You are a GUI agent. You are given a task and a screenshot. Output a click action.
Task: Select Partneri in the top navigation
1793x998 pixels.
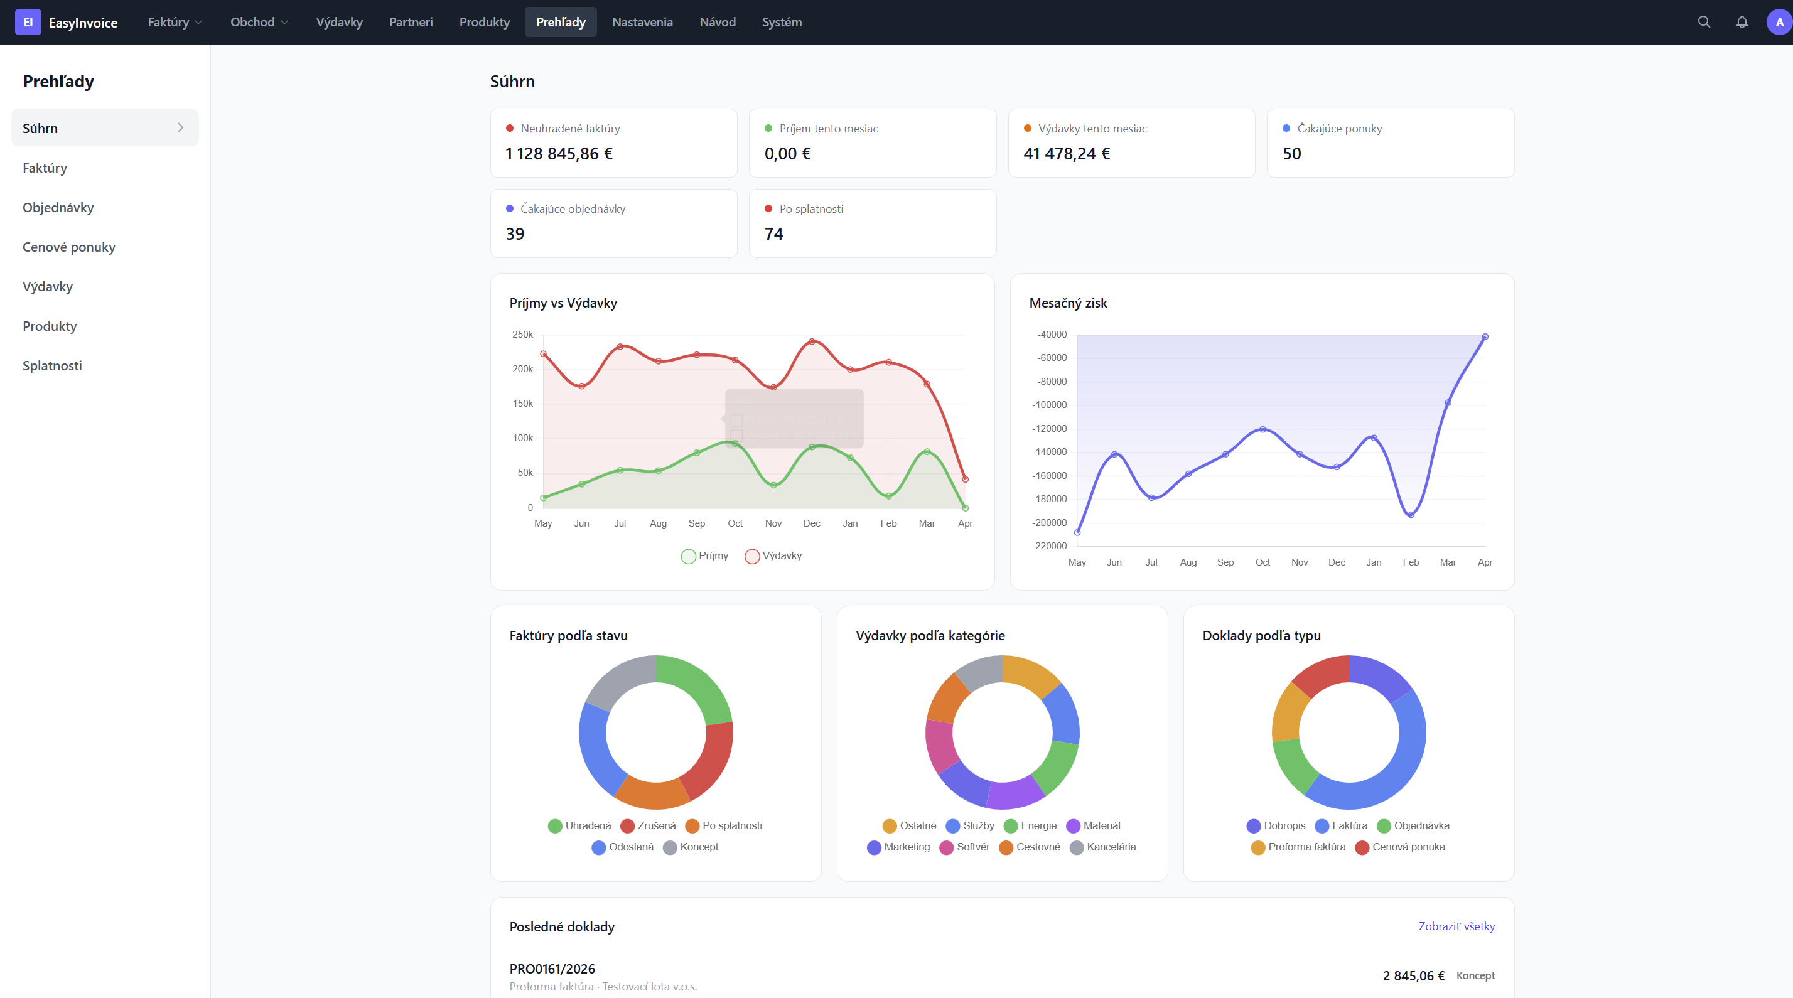coord(410,21)
